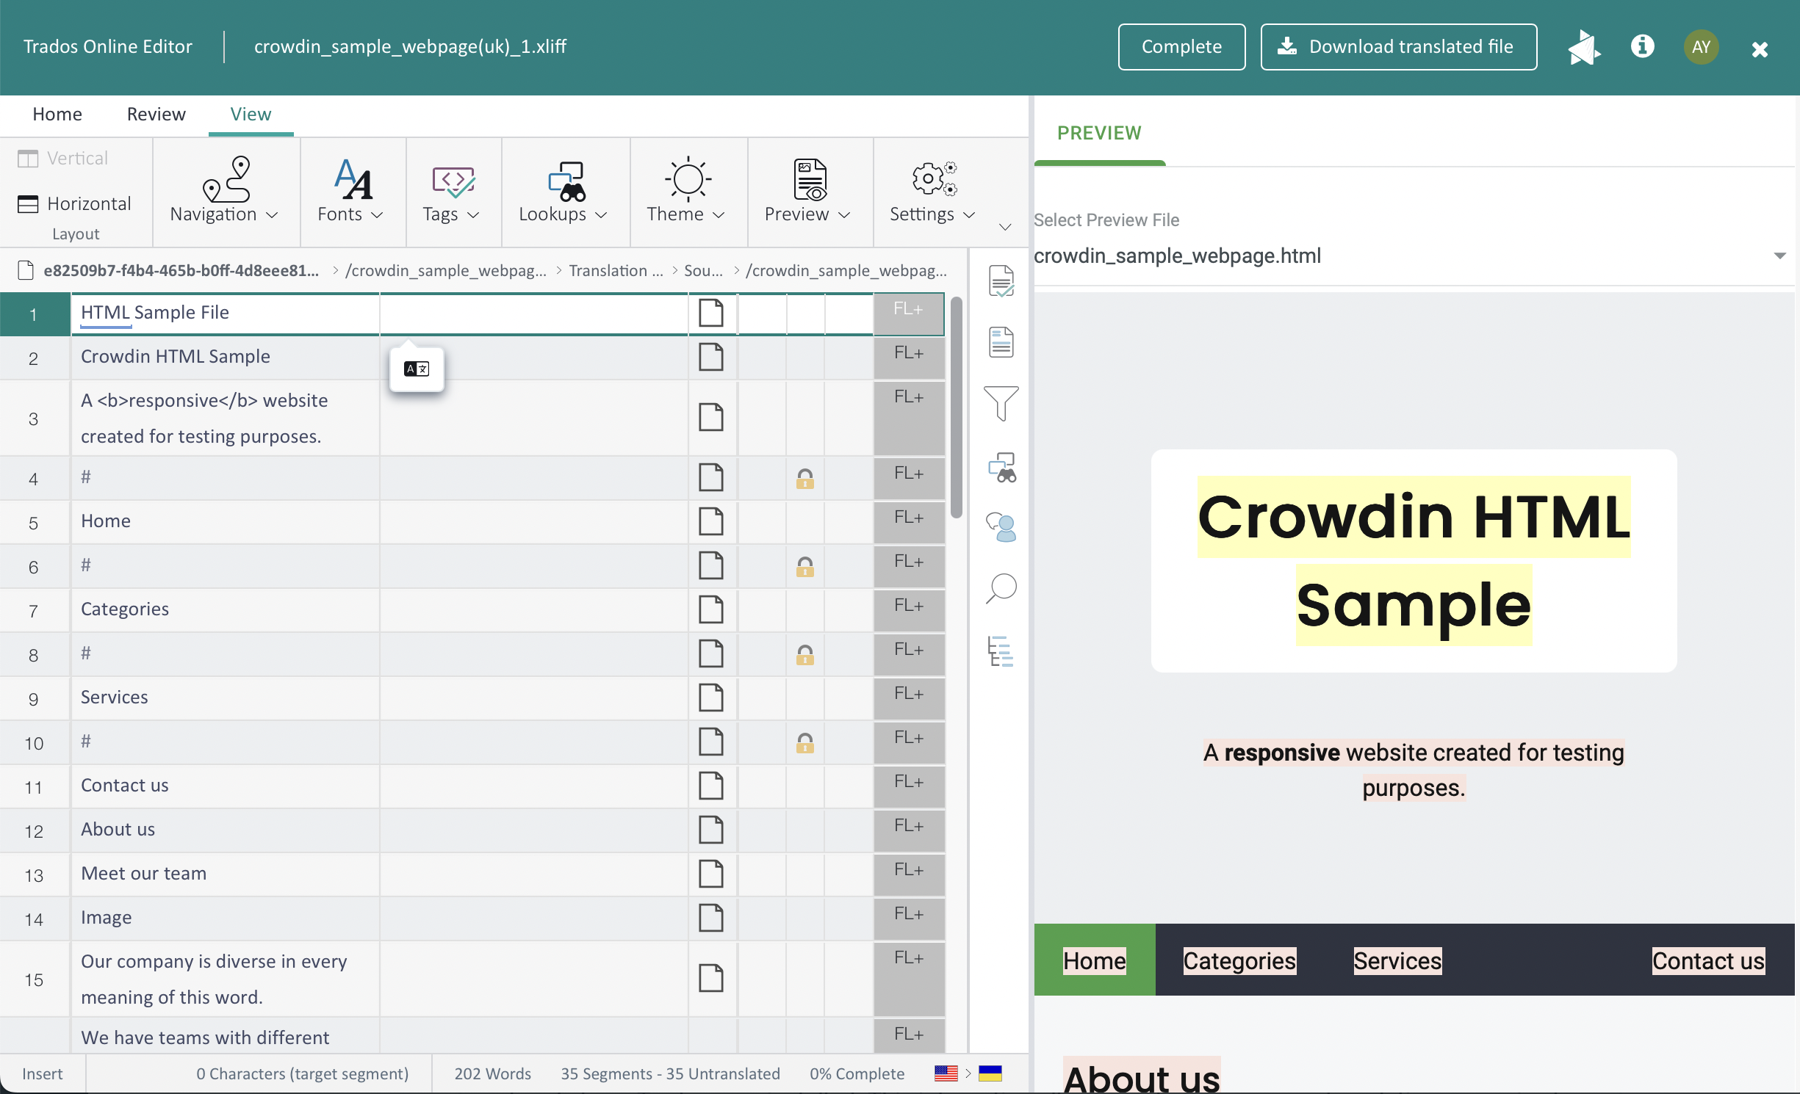Open the info icon in the header
This screenshot has height=1094, width=1800.
click(1642, 46)
